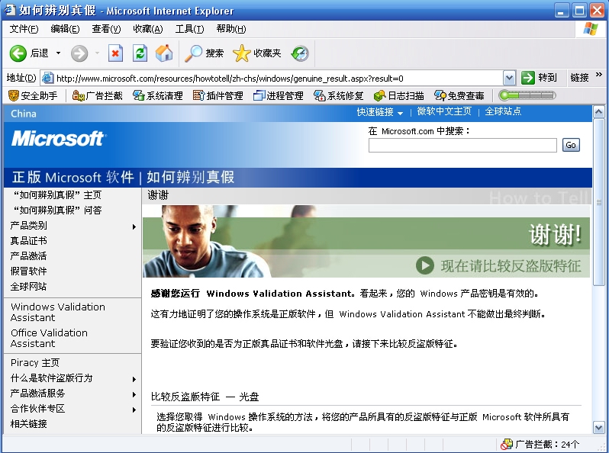This screenshot has height=453, width=609.
Task: Click the Go search button
Action: (571, 145)
